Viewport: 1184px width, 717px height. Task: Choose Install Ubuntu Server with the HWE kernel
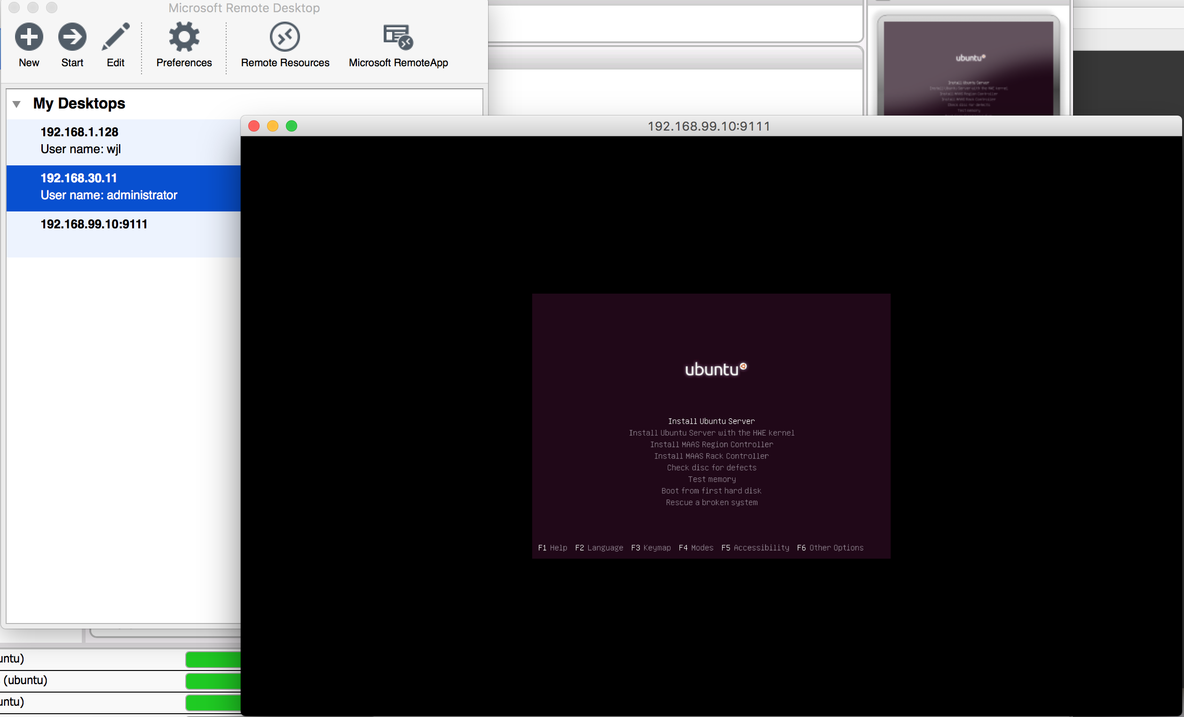[x=711, y=433]
